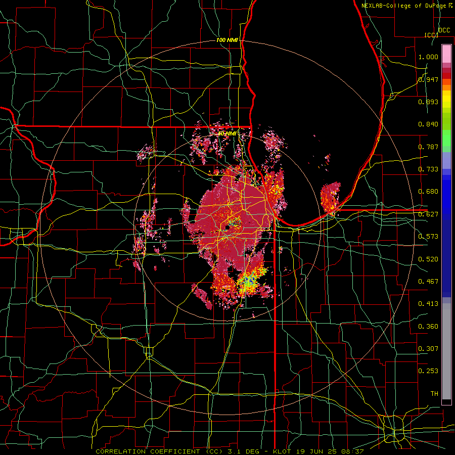
Task: Click the 0.413 scale value
Action: click(x=428, y=304)
